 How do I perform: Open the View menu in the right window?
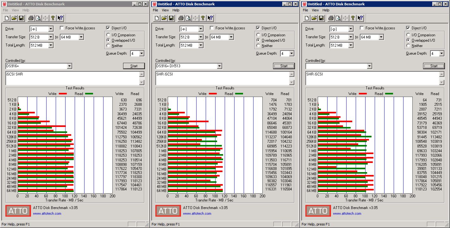pyautogui.click(x=316, y=10)
